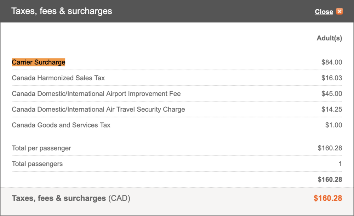The image size is (354, 216).
Task: Select the orange $160.28 grand total
Action: click(x=328, y=198)
